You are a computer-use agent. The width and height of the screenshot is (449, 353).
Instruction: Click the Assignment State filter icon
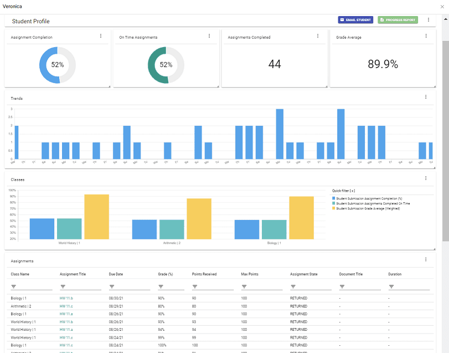(x=293, y=287)
